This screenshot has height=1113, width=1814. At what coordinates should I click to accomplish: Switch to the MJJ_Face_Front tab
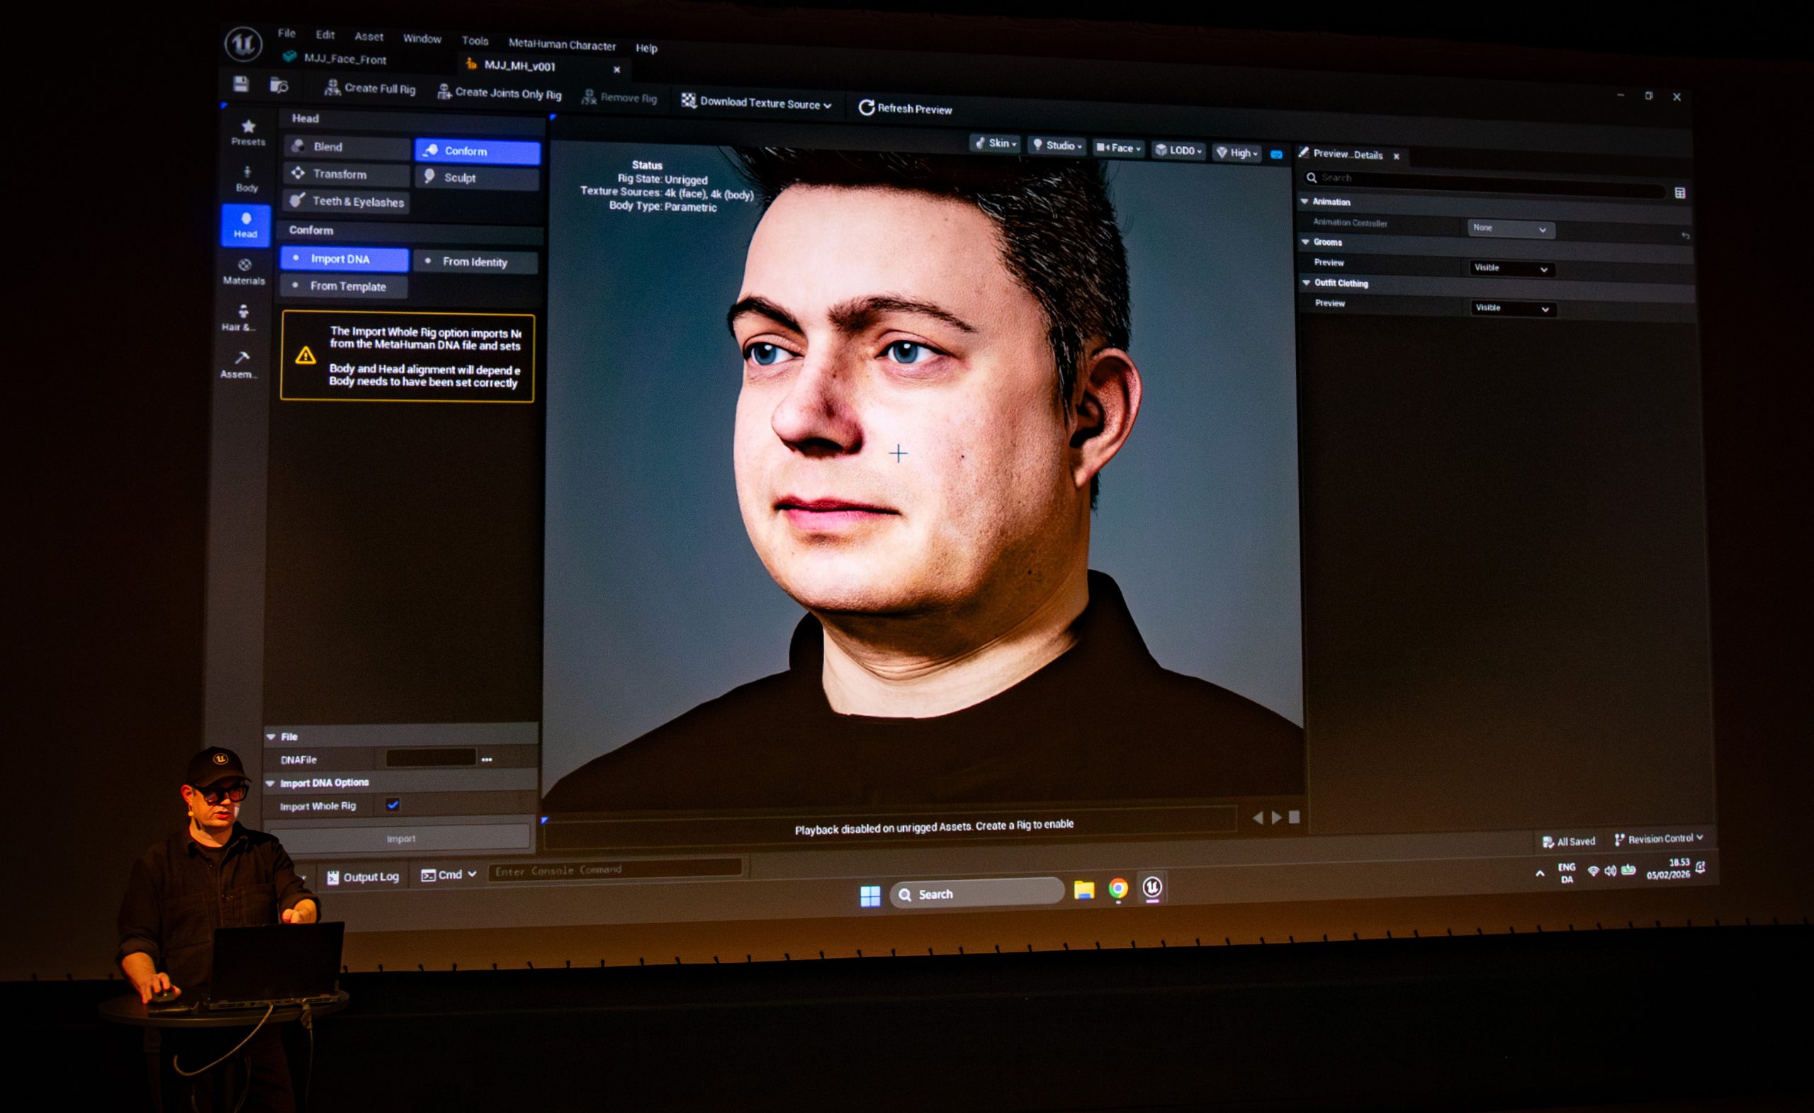(344, 60)
